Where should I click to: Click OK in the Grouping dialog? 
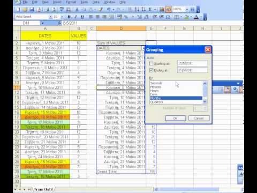click(x=175, y=118)
